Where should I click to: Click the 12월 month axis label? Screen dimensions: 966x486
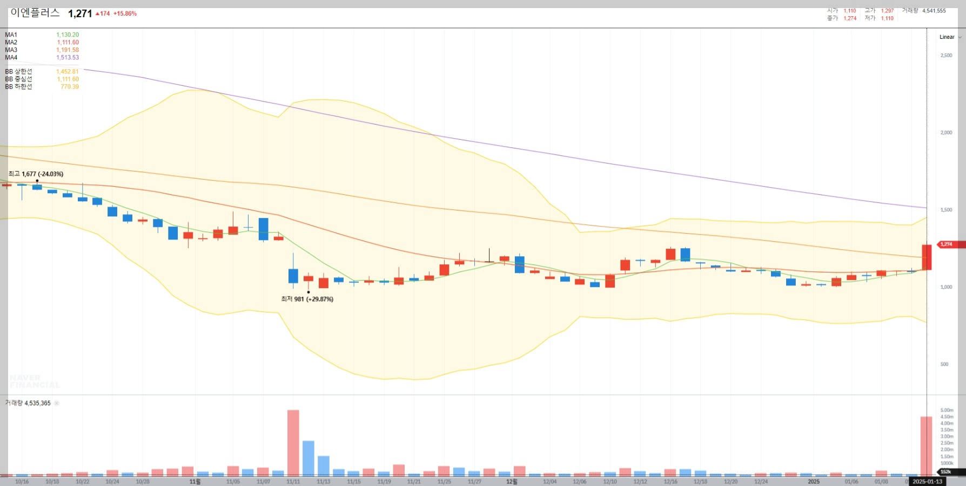point(512,482)
